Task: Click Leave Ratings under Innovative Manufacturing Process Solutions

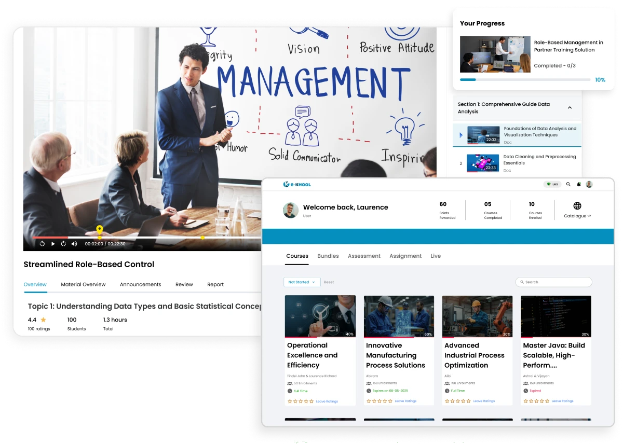Action: [x=405, y=401]
